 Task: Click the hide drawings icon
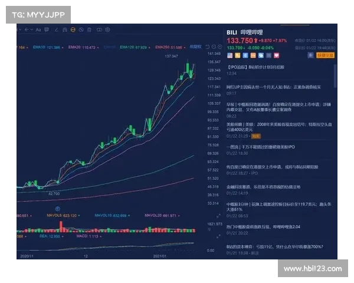[x=81, y=29]
